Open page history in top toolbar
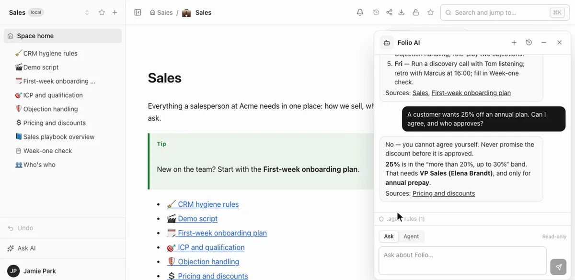 [376, 12]
